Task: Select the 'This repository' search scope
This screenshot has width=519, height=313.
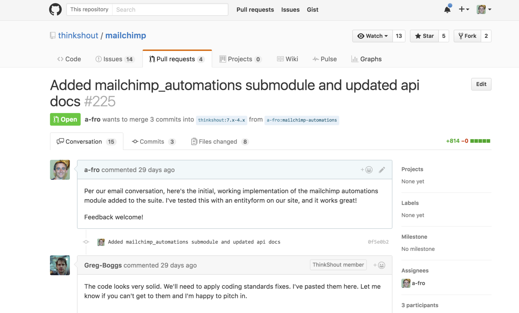Action: tap(89, 9)
